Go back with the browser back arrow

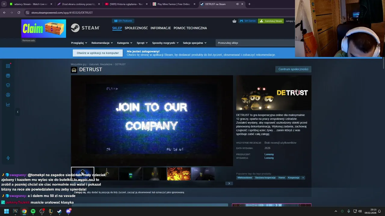(x=4, y=13)
